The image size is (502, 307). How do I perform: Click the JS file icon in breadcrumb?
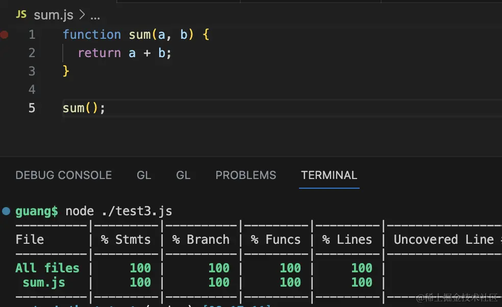(21, 15)
